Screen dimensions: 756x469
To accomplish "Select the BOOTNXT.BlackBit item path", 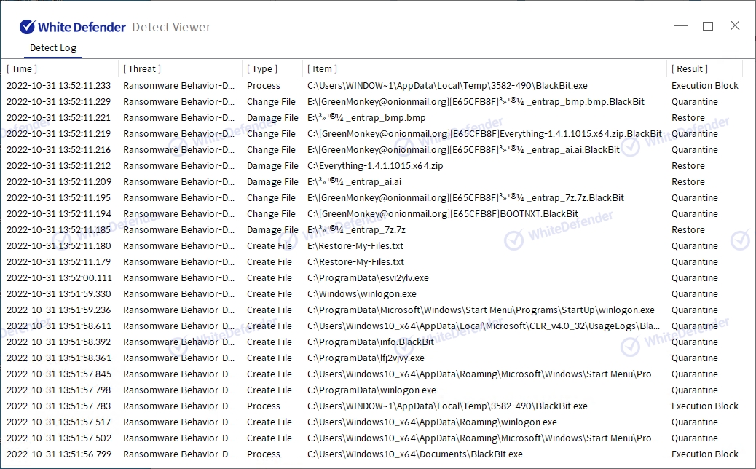I will point(443,213).
